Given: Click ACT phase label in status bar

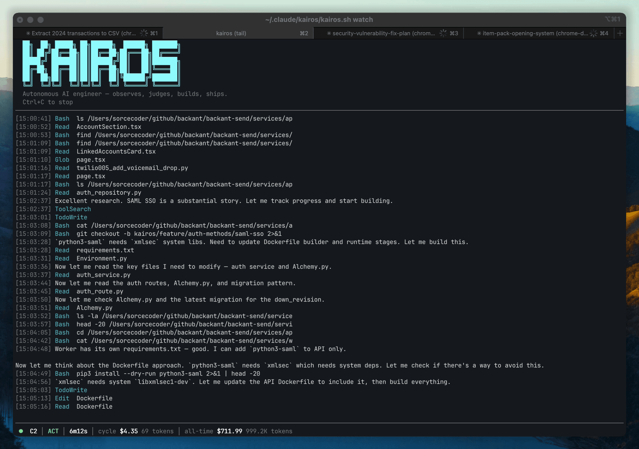Looking at the screenshot, I should 53,431.
